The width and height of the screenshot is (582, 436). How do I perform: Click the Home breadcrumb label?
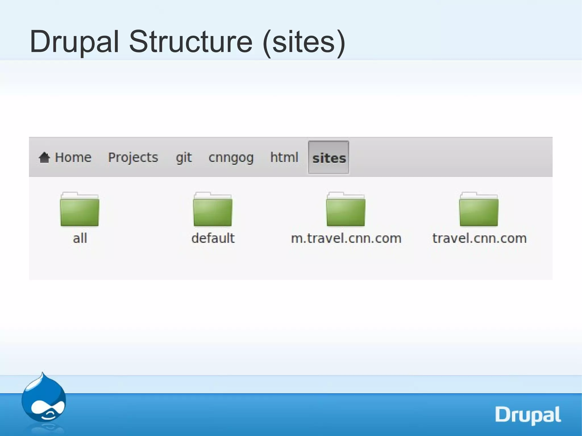click(73, 157)
